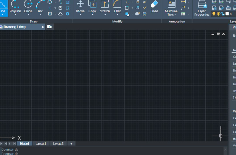Viewport: 236px width, 155px height.
Task: Open the table tool dropdown arrow
Action: point(189,14)
